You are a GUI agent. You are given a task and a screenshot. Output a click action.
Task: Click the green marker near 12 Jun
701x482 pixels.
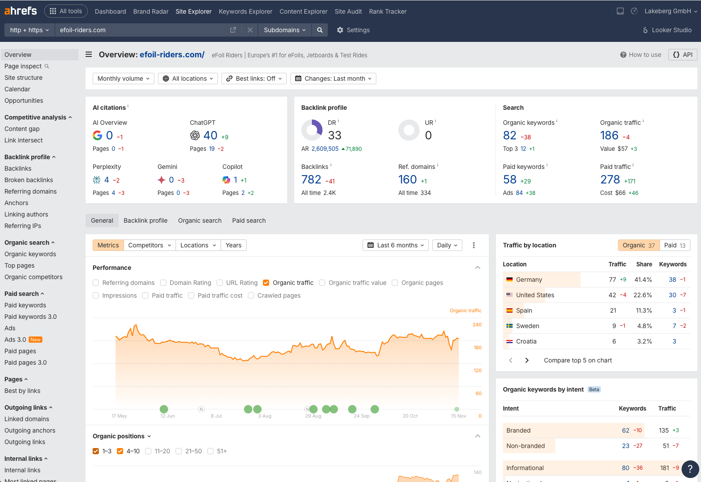pyautogui.click(x=164, y=409)
